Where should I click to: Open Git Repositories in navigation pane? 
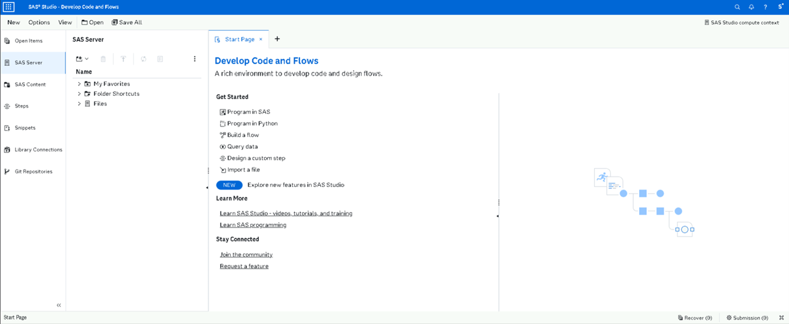pos(33,171)
